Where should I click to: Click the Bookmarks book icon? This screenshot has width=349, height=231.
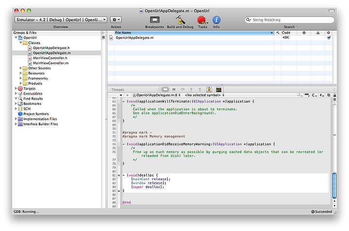[x=20, y=103]
